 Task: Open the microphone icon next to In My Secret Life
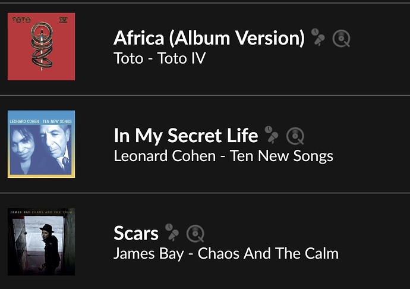[272, 135]
